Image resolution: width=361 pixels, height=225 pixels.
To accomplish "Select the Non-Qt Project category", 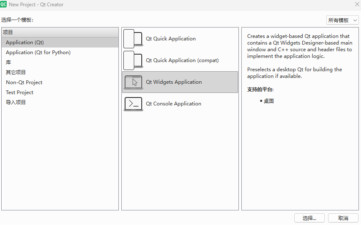I will pyautogui.click(x=60, y=82).
